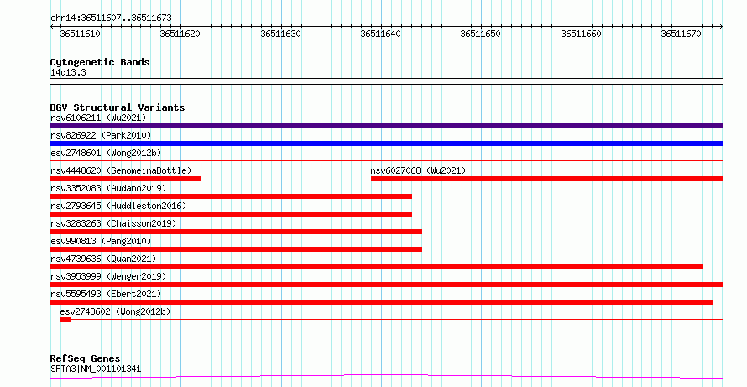Screen dimensions: 747x387
Task: Select the red nsv6027068 variant bar
Action: (x=547, y=179)
